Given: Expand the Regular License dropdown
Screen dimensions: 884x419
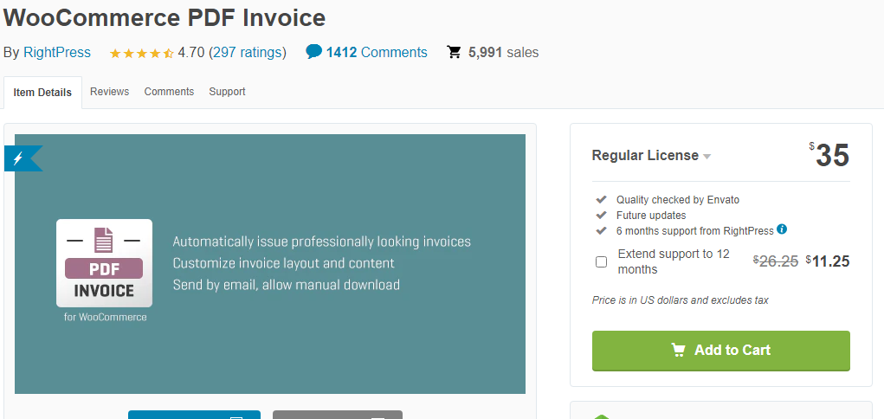Looking at the screenshot, I should (x=651, y=156).
